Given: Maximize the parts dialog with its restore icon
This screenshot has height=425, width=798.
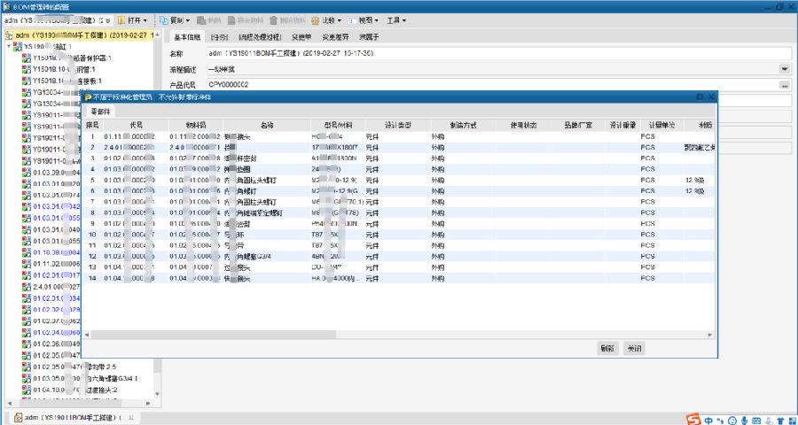Looking at the screenshot, I should [x=700, y=97].
